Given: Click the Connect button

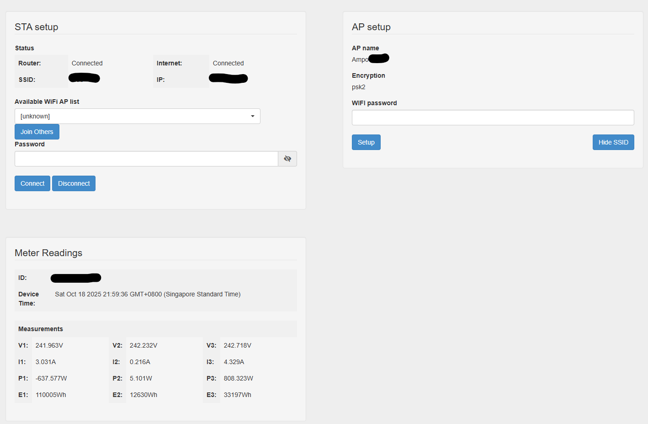Looking at the screenshot, I should [x=32, y=183].
